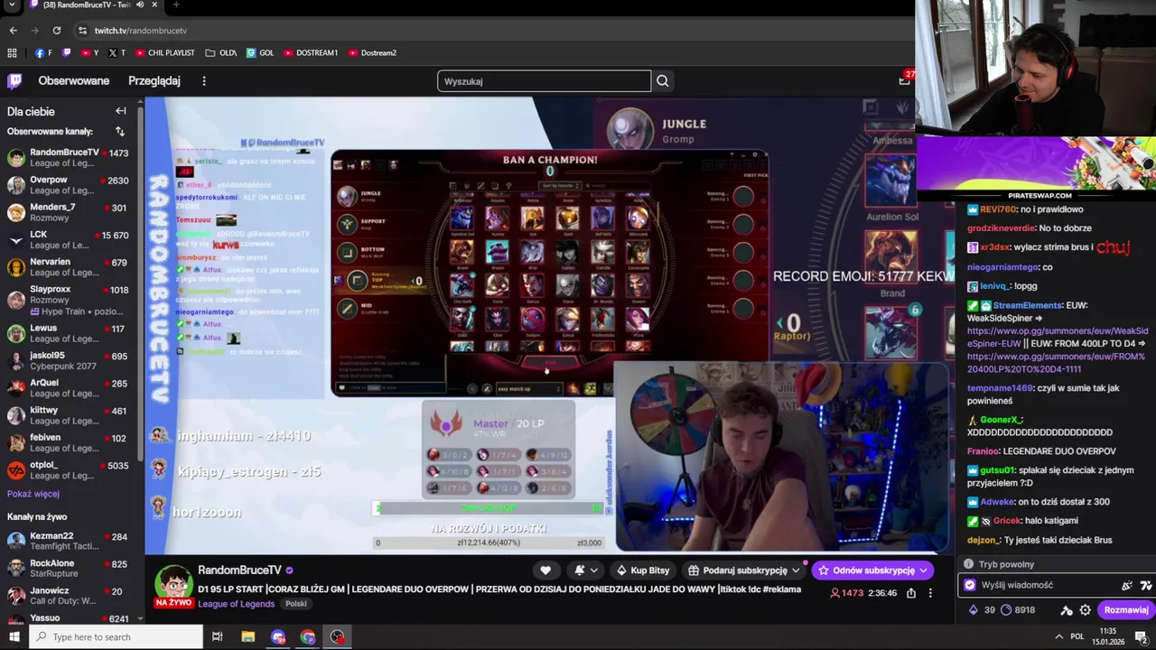Open Kezman22 live channel
Screen dimensions: 1156x650
coord(69,541)
